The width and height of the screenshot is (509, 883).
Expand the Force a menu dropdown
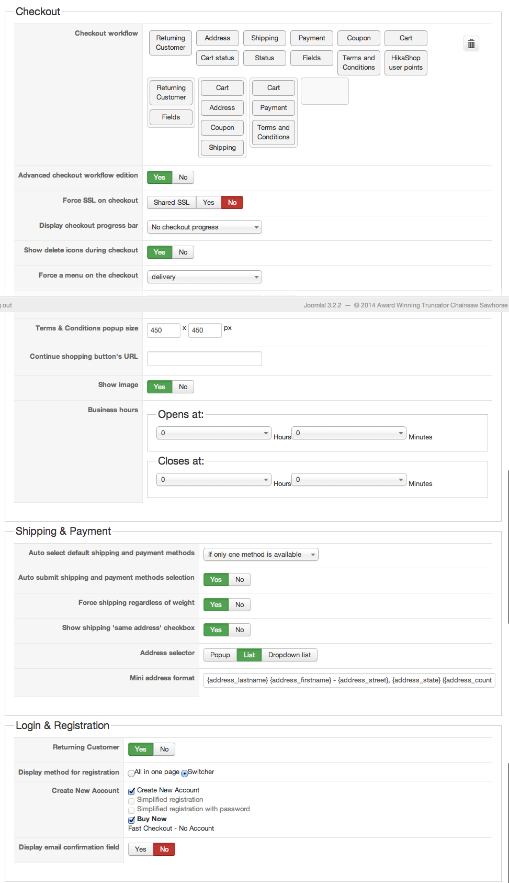coord(204,277)
